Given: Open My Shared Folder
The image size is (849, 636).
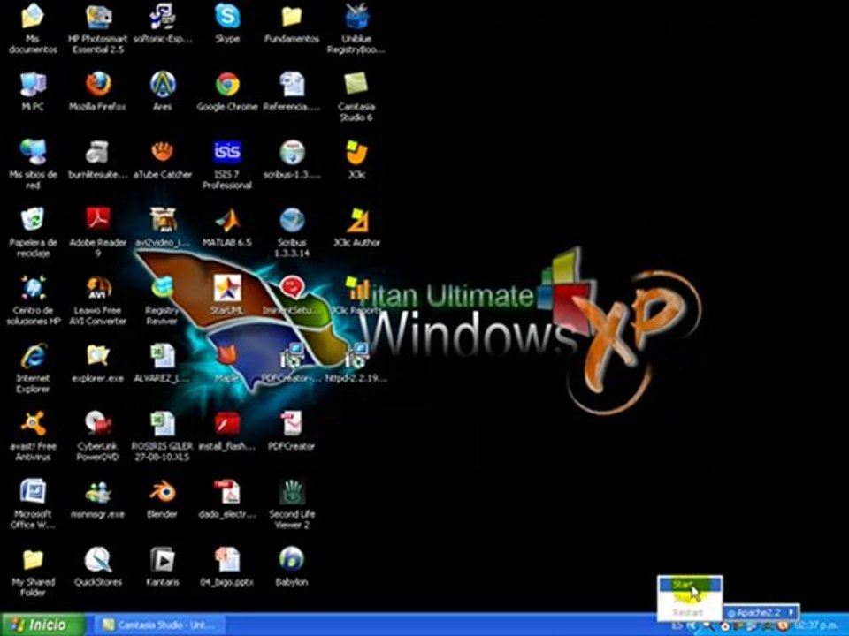Looking at the screenshot, I should click(x=33, y=572).
